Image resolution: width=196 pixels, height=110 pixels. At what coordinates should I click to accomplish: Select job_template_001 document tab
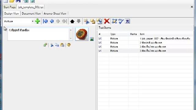[31, 7]
